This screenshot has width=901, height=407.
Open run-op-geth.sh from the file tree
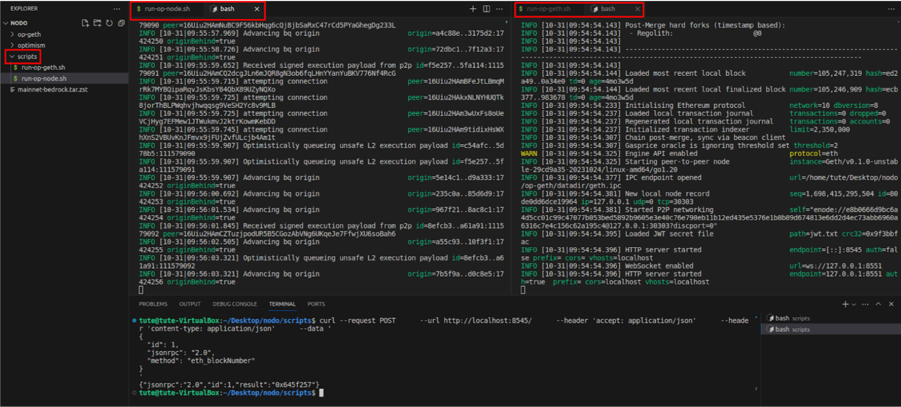pyautogui.click(x=43, y=68)
